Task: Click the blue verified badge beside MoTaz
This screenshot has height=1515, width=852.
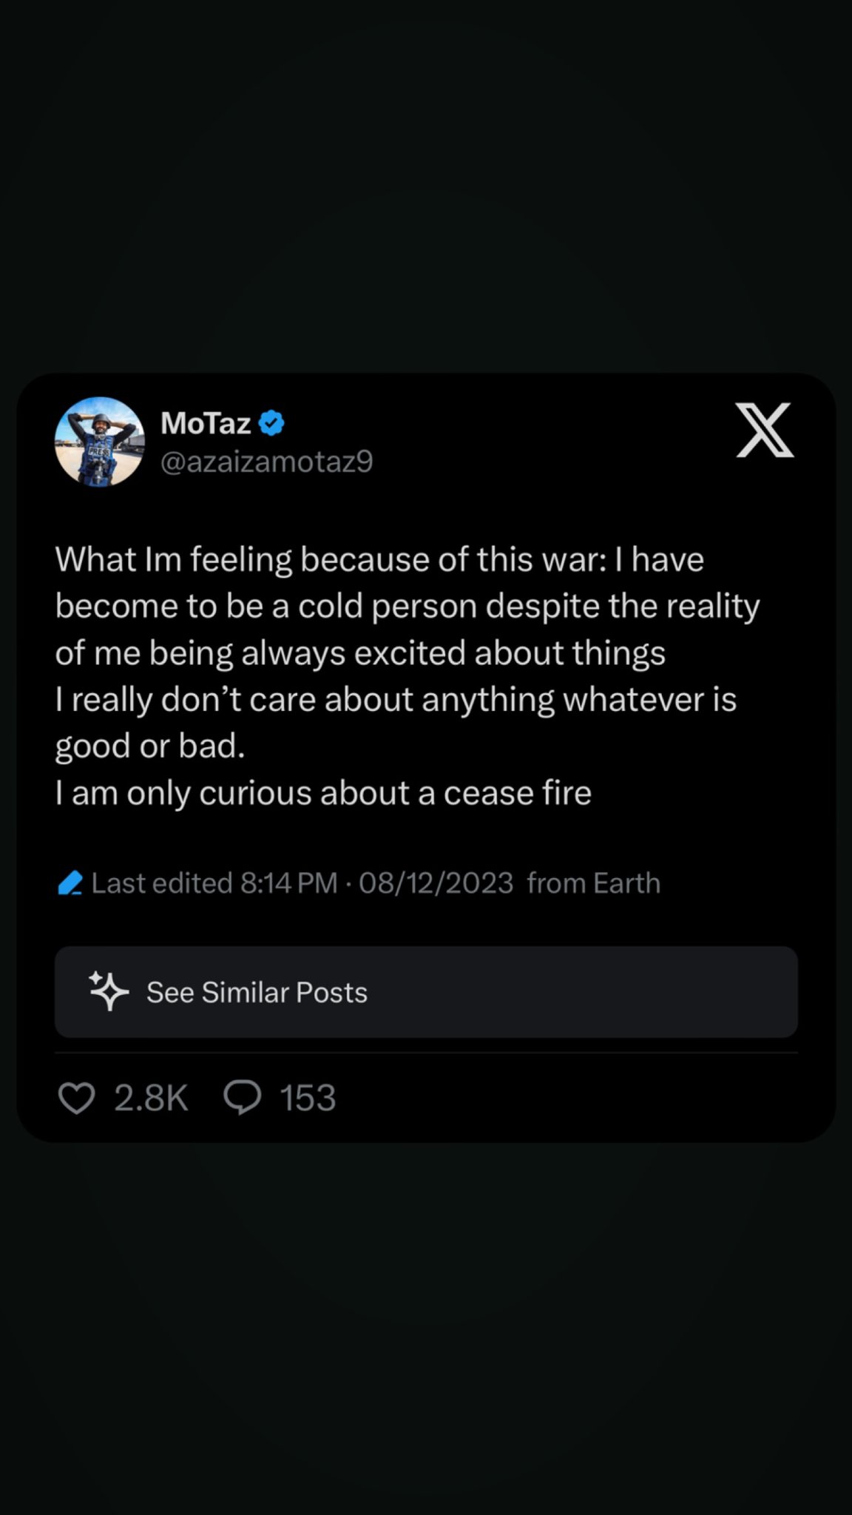Action: point(271,423)
